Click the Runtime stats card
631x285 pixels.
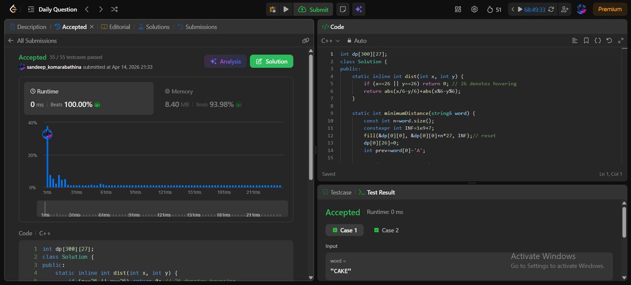click(x=89, y=98)
